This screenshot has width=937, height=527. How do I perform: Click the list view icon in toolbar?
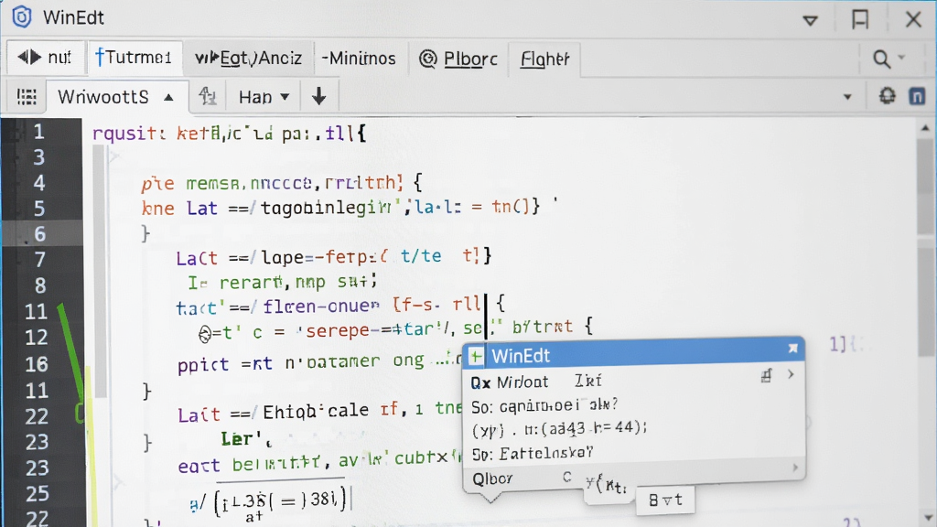[27, 97]
